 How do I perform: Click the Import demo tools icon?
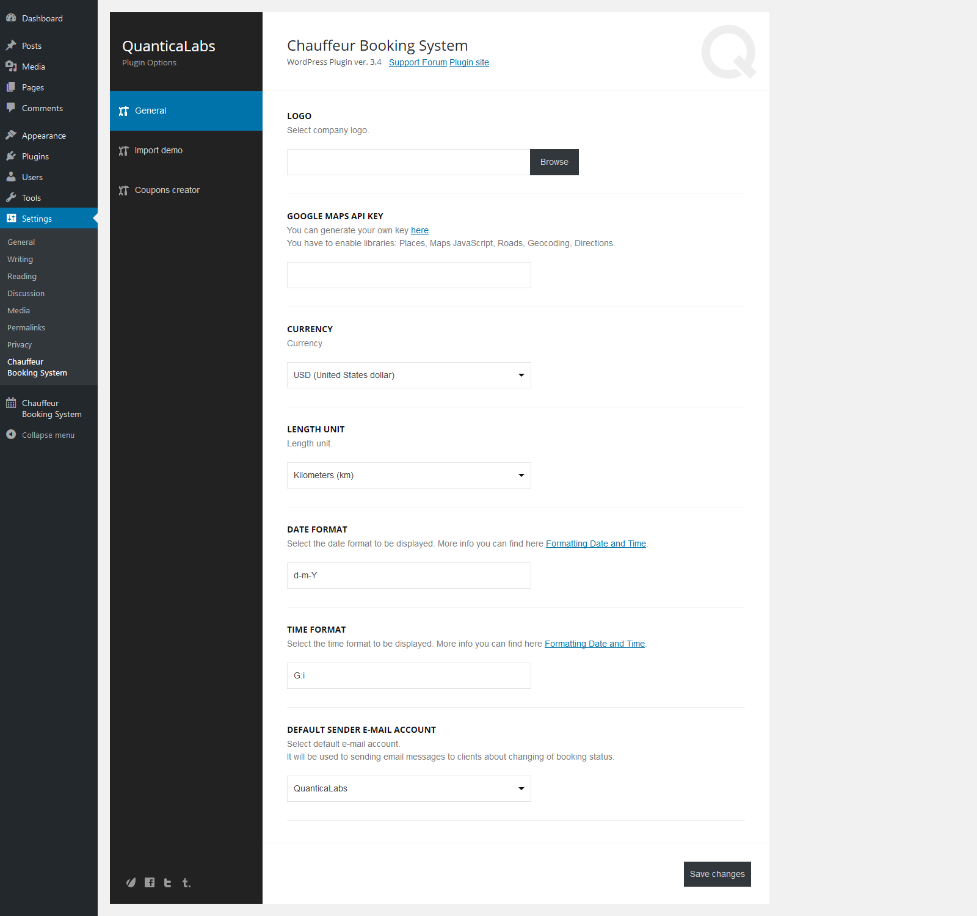(124, 150)
